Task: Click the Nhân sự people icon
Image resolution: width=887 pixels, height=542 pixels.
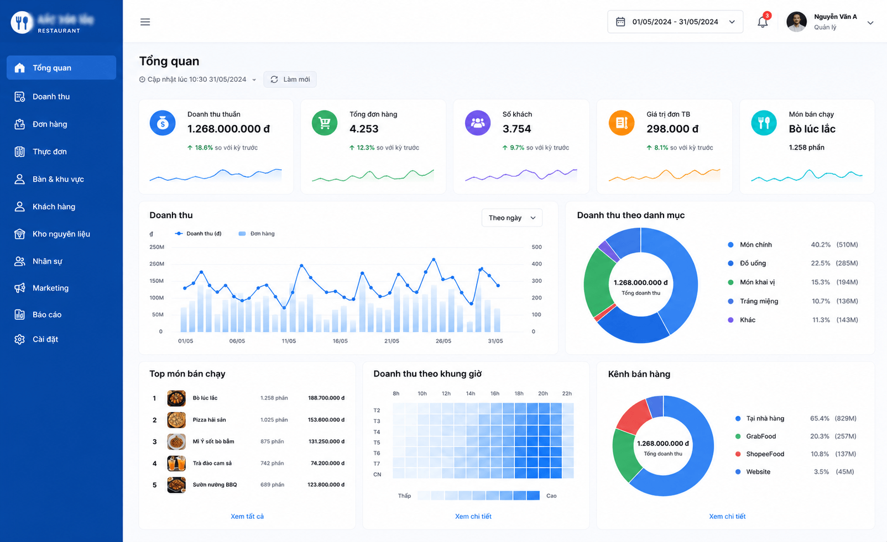Action: coord(20,261)
